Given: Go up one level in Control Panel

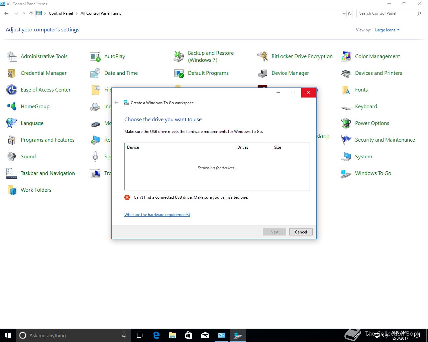Looking at the screenshot, I should [x=31, y=13].
